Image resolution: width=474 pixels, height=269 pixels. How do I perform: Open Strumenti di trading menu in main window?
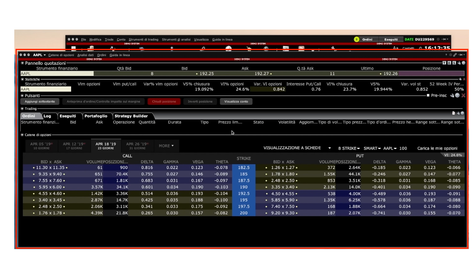coord(144,39)
